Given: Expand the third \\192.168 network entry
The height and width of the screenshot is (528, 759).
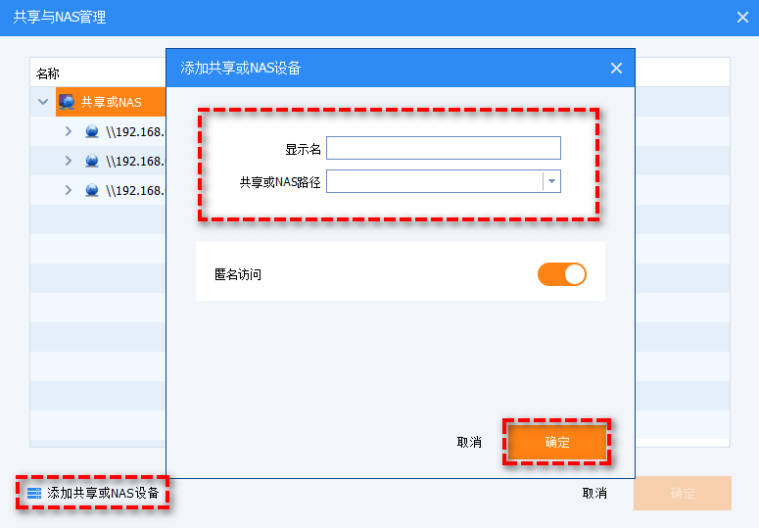Looking at the screenshot, I should [x=69, y=190].
